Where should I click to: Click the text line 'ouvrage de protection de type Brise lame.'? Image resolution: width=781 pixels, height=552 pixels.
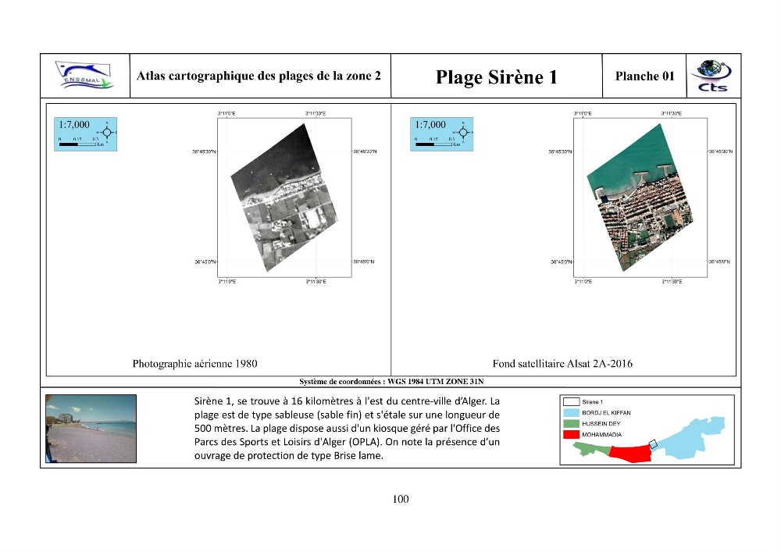[x=289, y=455]
